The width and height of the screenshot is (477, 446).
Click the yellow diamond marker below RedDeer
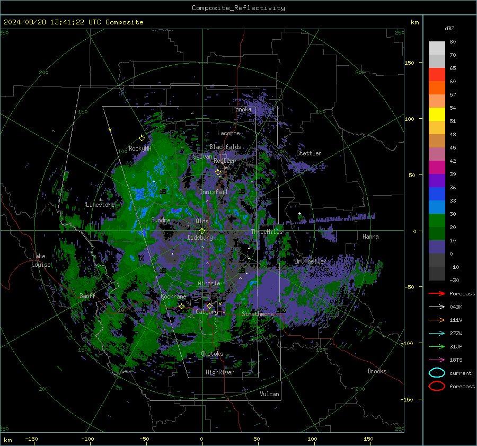coord(218,172)
